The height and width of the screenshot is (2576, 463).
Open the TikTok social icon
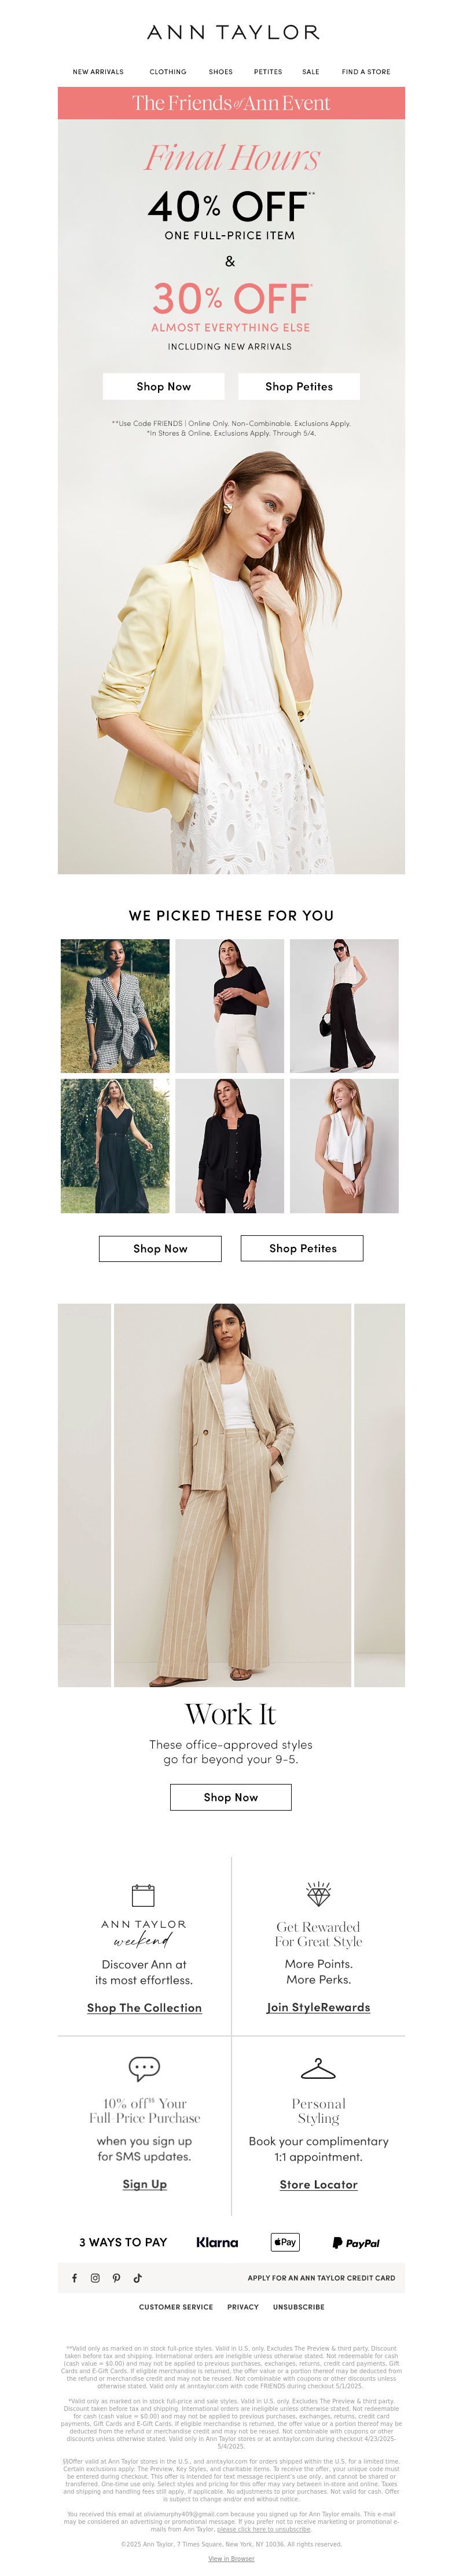(x=138, y=2277)
